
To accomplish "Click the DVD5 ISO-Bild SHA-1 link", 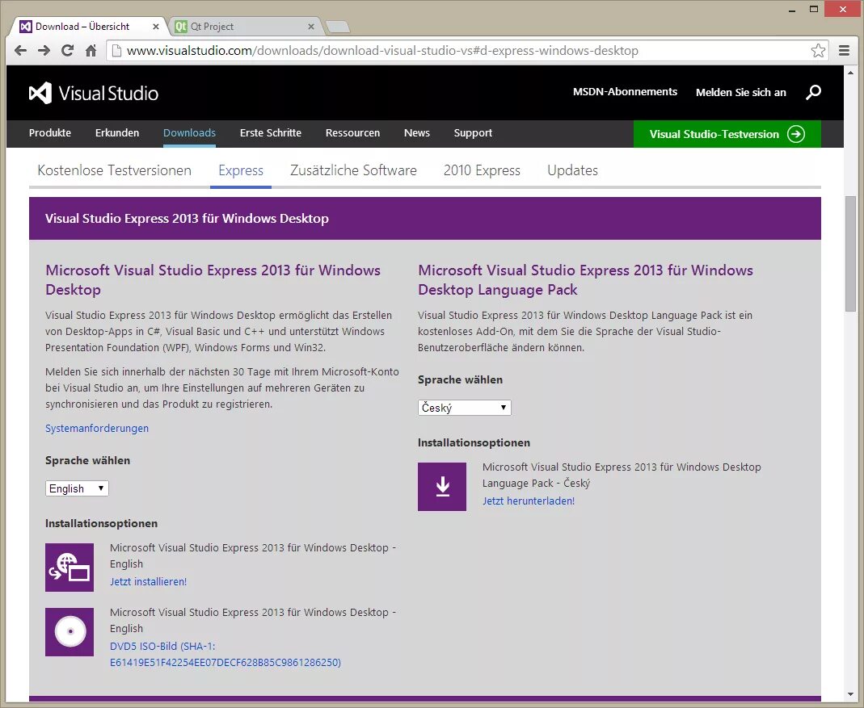I will pyautogui.click(x=225, y=654).
